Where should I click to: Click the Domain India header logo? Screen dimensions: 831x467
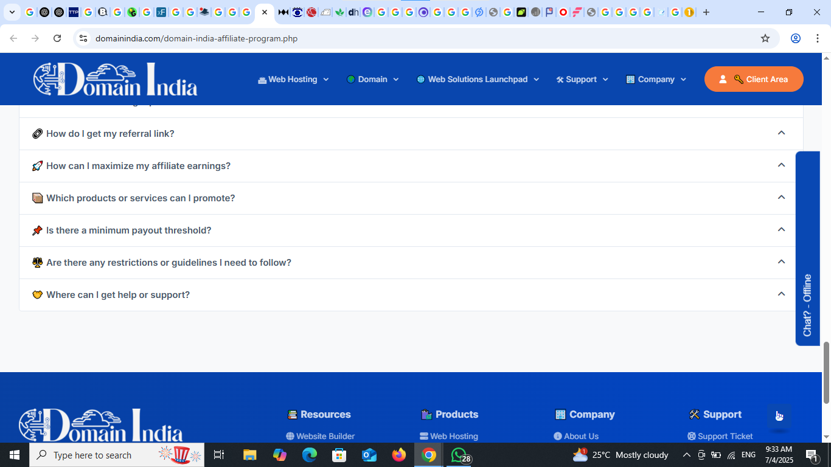click(x=115, y=79)
